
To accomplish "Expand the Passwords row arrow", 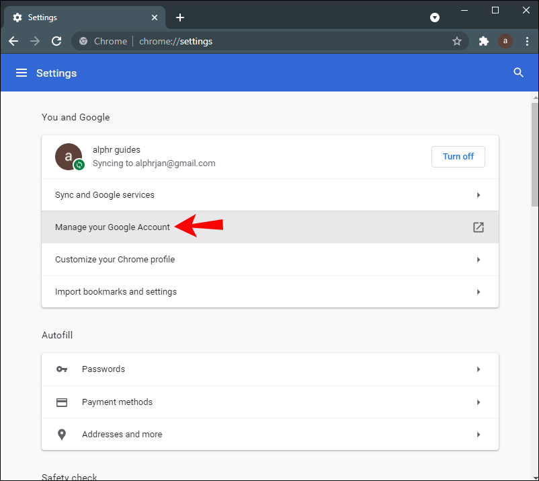I will tap(478, 369).
